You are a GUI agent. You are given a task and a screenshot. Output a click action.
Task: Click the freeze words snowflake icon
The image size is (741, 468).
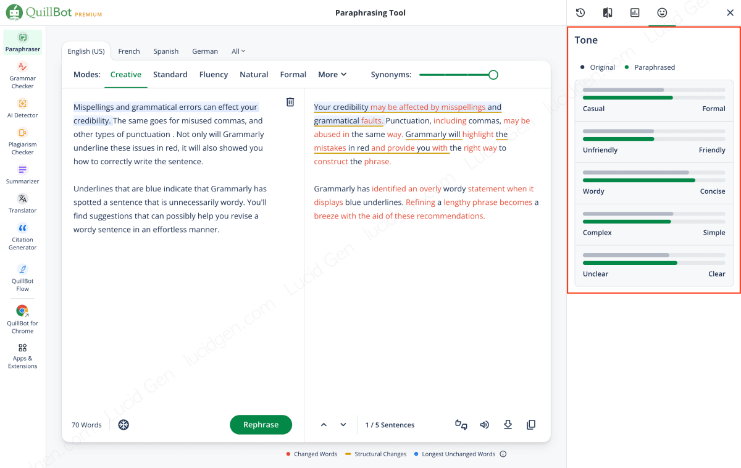coord(124,425)
